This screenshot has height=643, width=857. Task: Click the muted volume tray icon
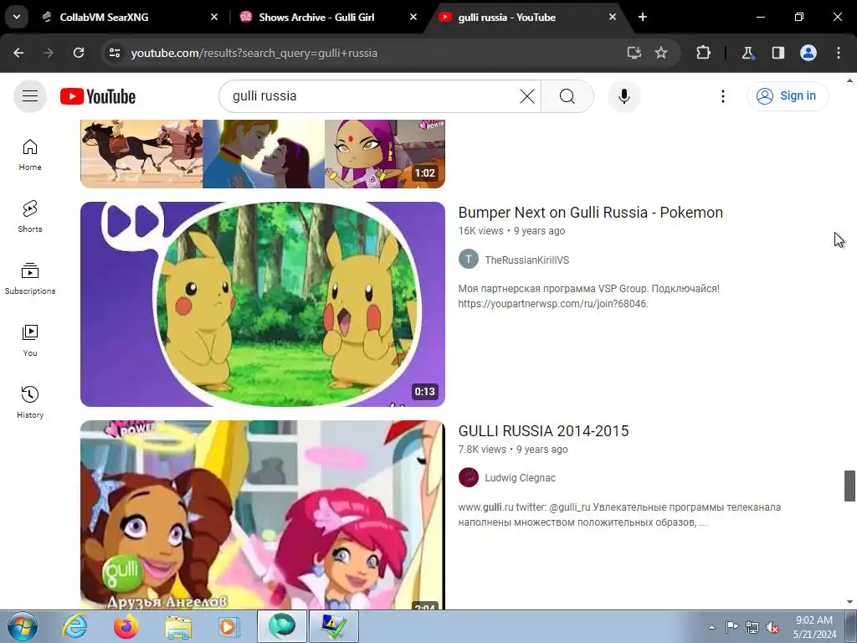pyautogui.click(x=772, y=627)
